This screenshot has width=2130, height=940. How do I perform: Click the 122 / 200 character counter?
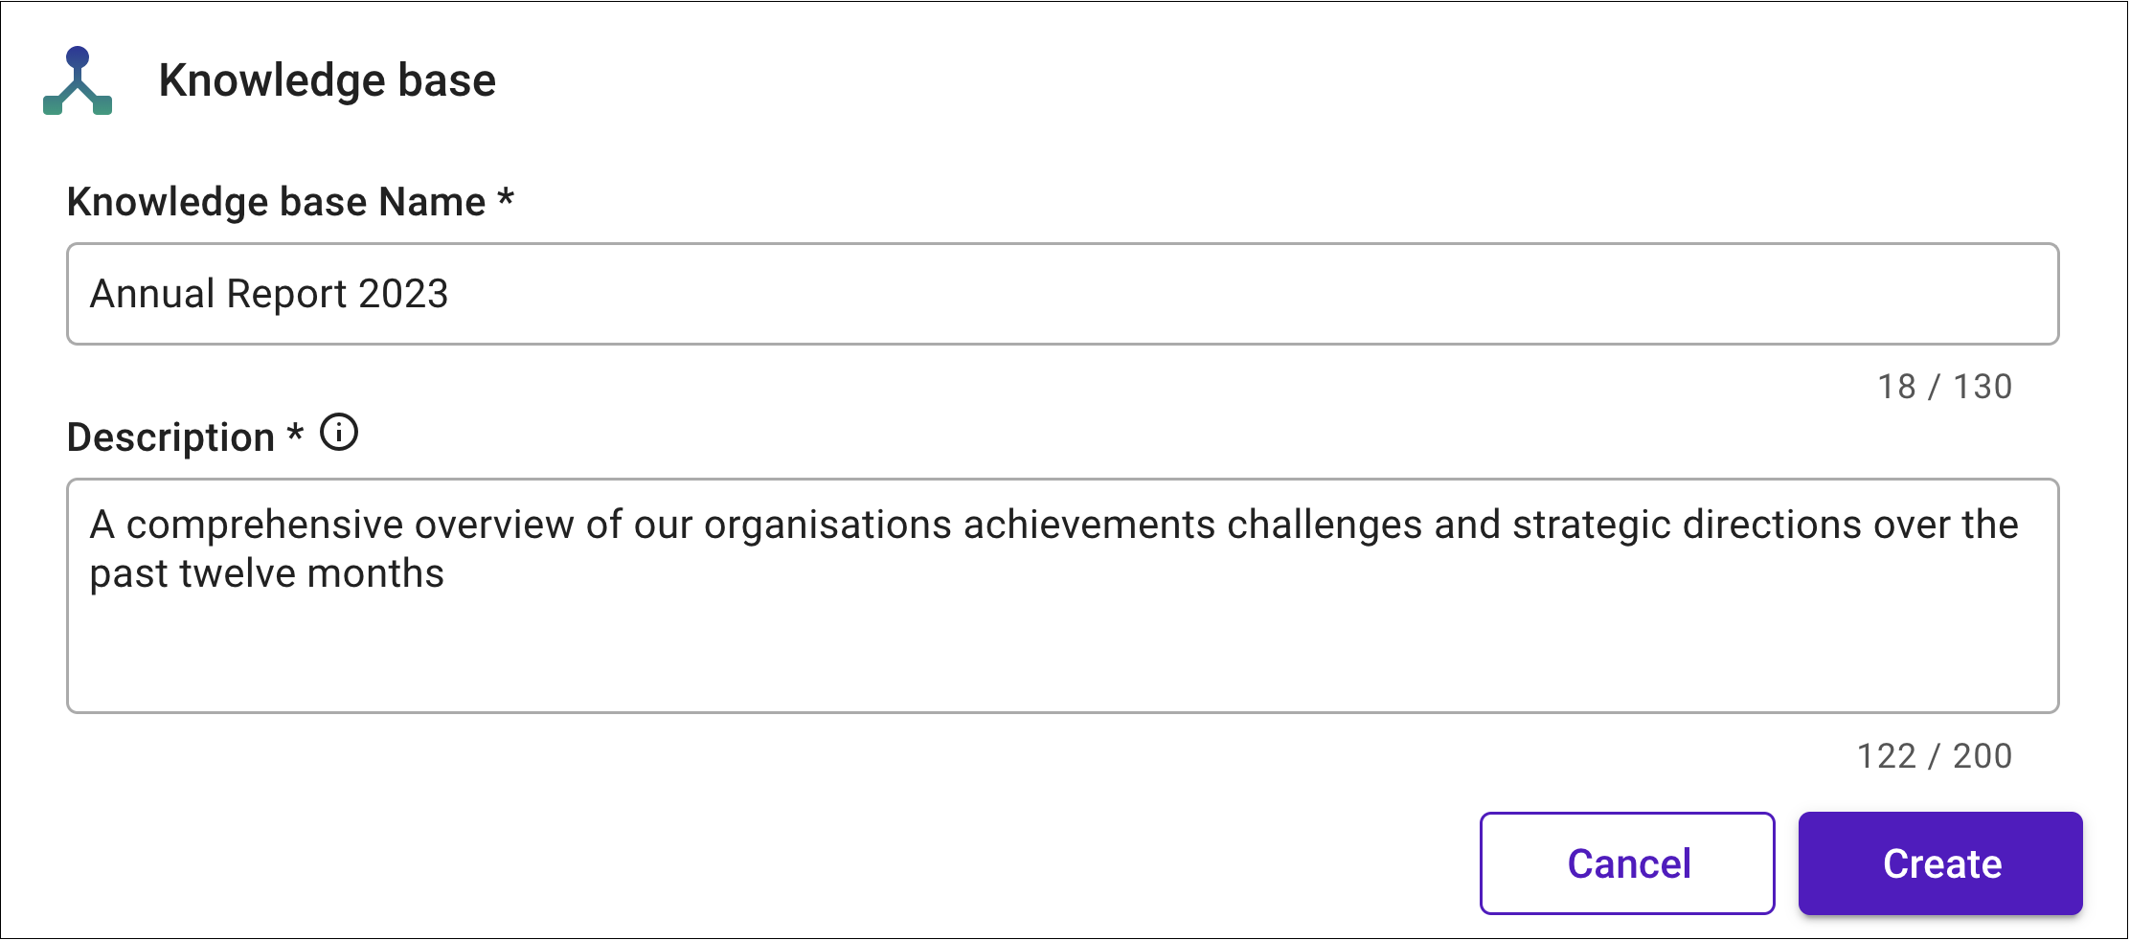[1935, 756]
